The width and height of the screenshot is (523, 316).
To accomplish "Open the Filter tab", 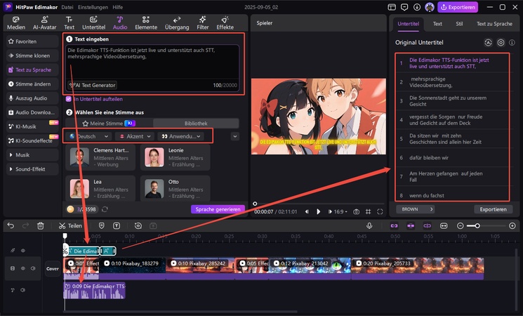I will pos(202,23).
